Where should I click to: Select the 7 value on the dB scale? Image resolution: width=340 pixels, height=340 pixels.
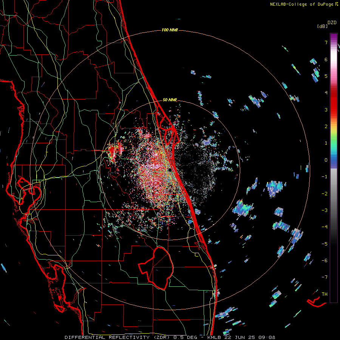(x=326, y=42)
